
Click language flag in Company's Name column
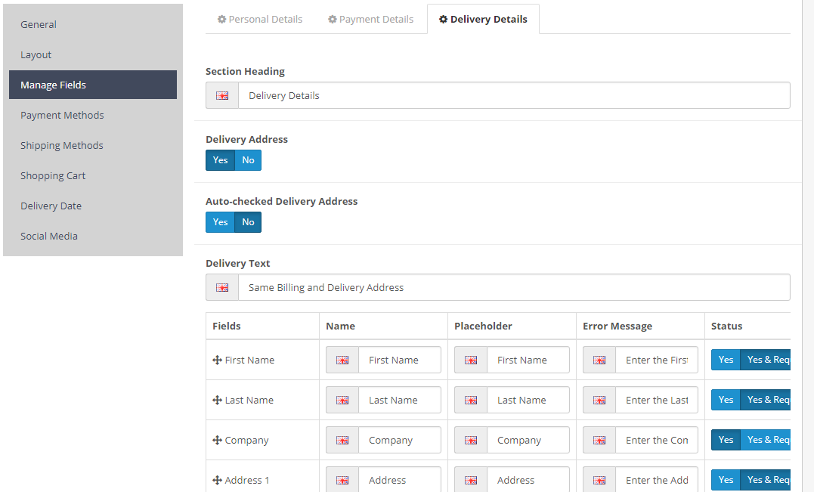(x=342, y=440)
